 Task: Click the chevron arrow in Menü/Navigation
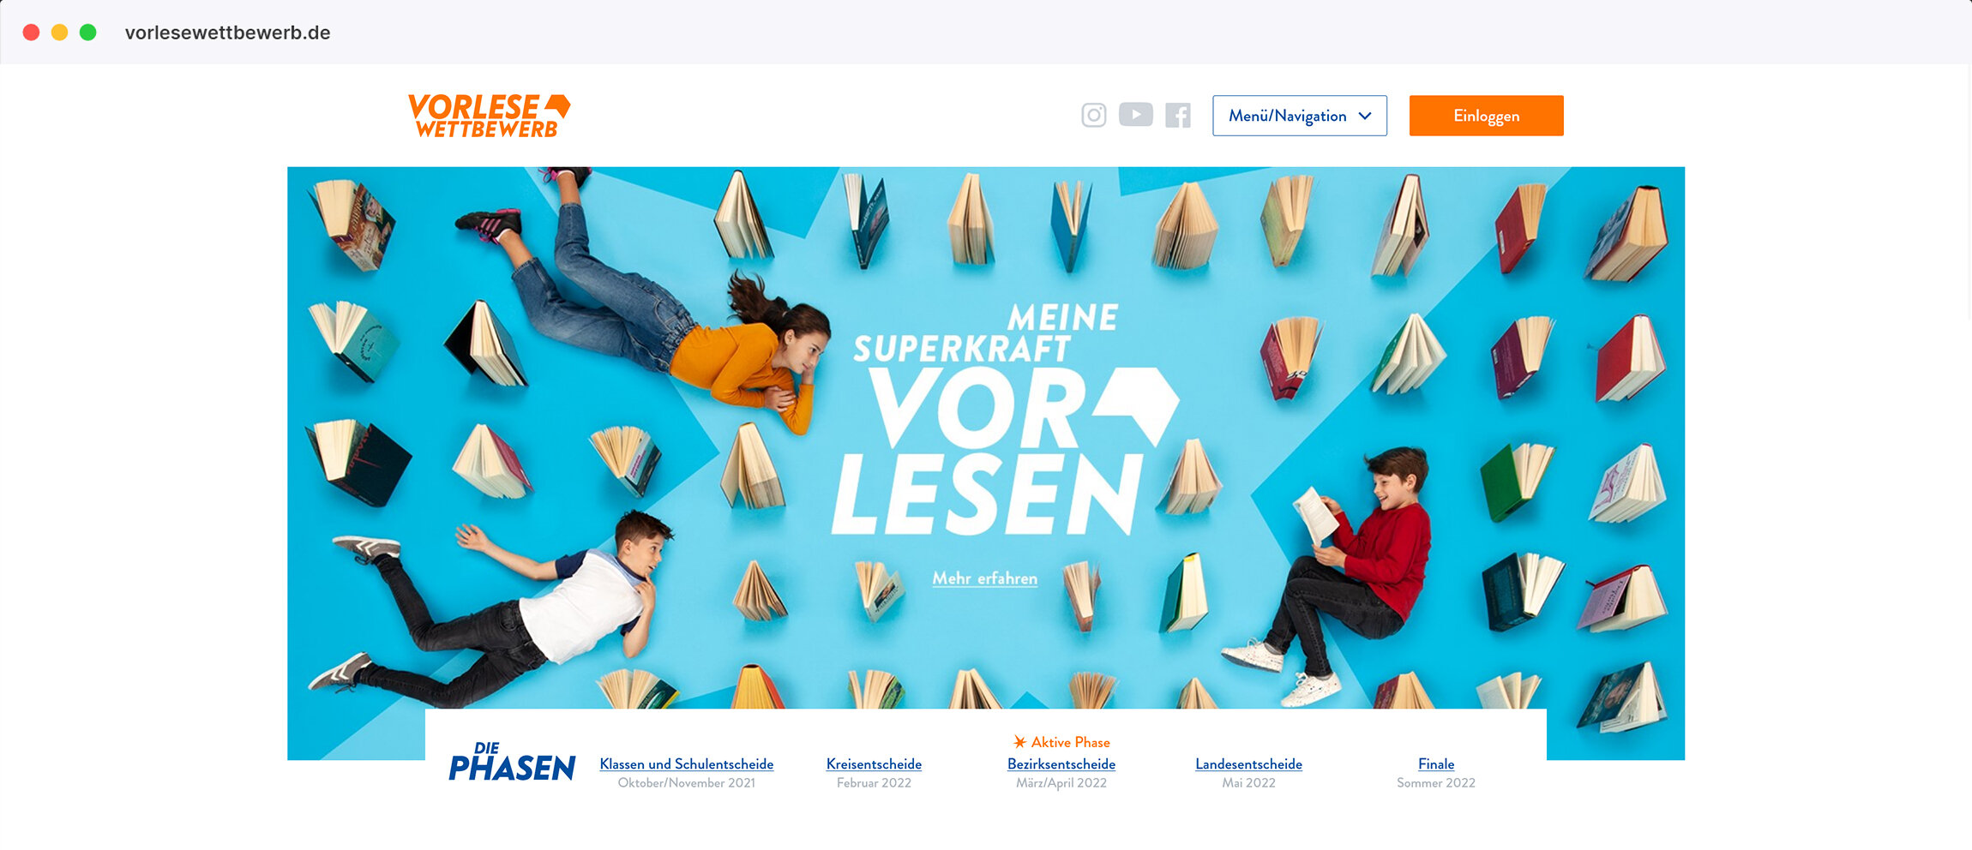point(1365,117)
